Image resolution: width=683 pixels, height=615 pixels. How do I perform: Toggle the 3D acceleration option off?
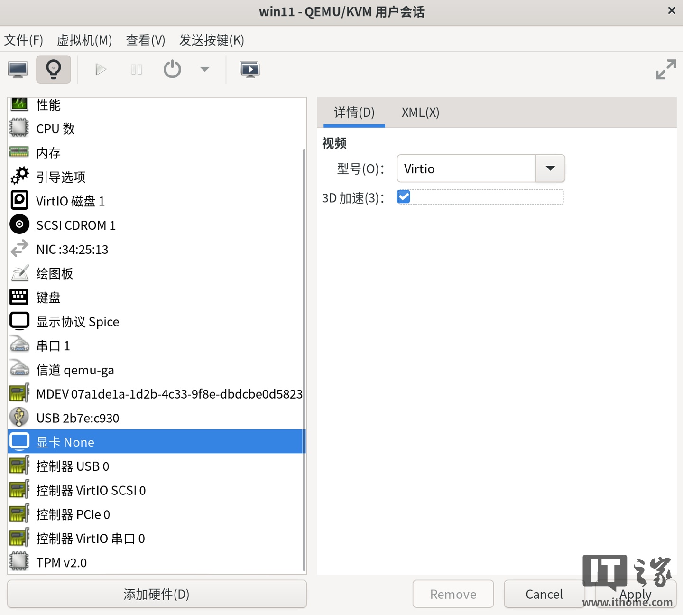click(403, 196)
